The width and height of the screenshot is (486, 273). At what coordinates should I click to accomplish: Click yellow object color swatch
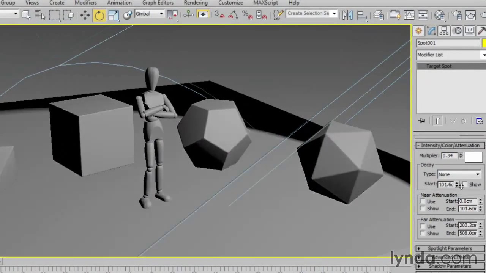tap(484, 43)
